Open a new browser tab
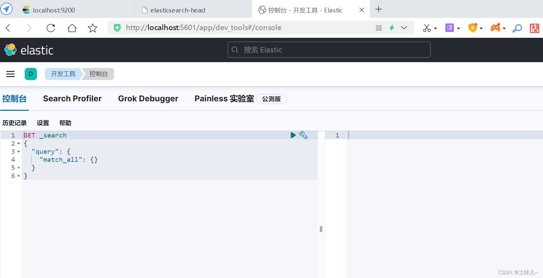543x278 pixels. click(x=379, y=9)
